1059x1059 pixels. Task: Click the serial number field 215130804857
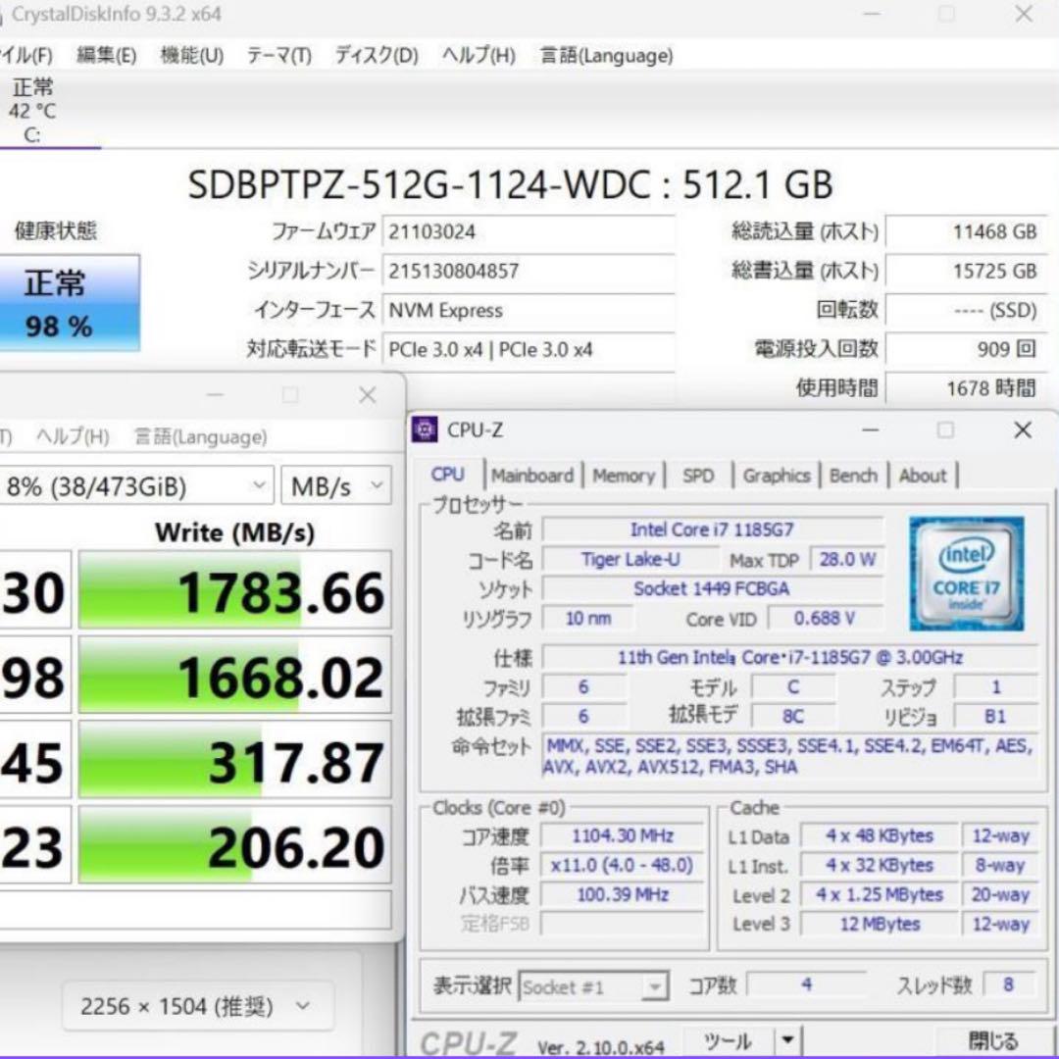coord(529,271)
